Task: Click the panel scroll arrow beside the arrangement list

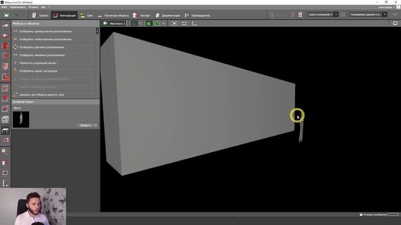Action: point(98,31)
